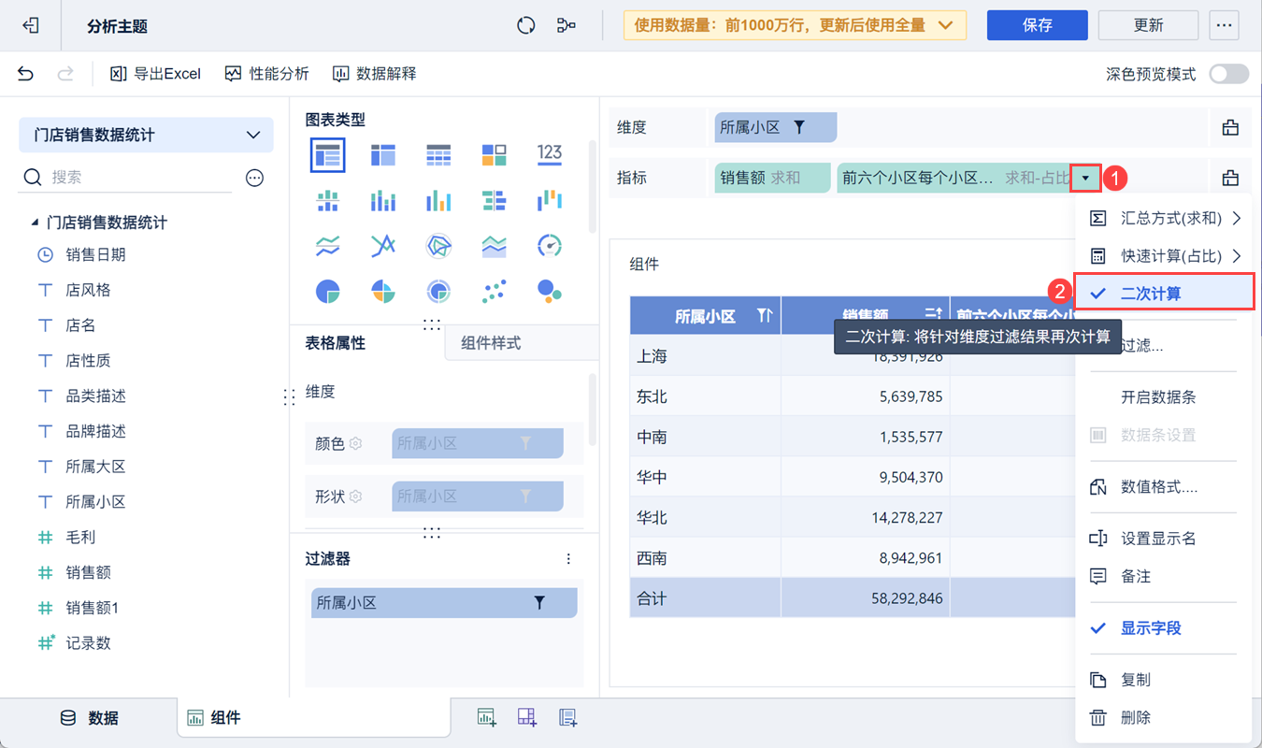Expand the 汇总方式(求和) submenu
Screen dimensions: 1262x748
(x=1164, y=218)
